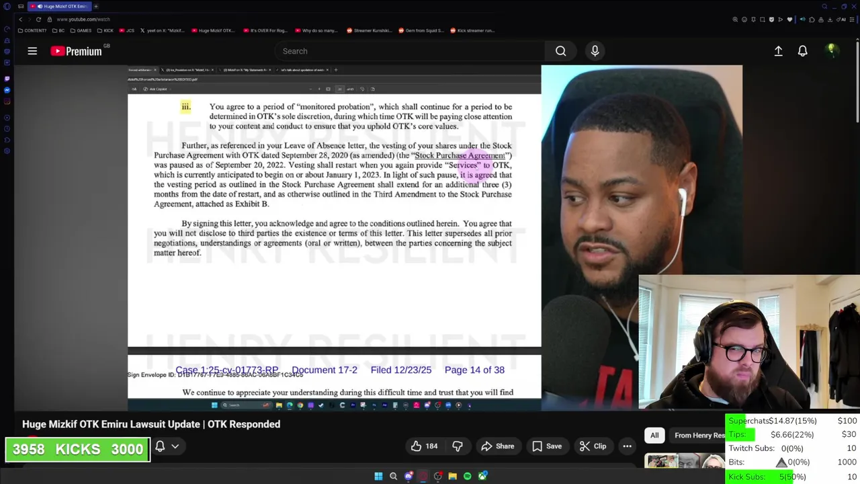Dislike the video with thumbs down
This screenshot has height=484, width=860.
point(458,446)
